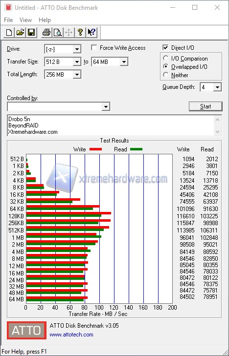The height and width of the screenshot is (356, 229).
Task: Click the write value 116610
Action: pos(185,216)
